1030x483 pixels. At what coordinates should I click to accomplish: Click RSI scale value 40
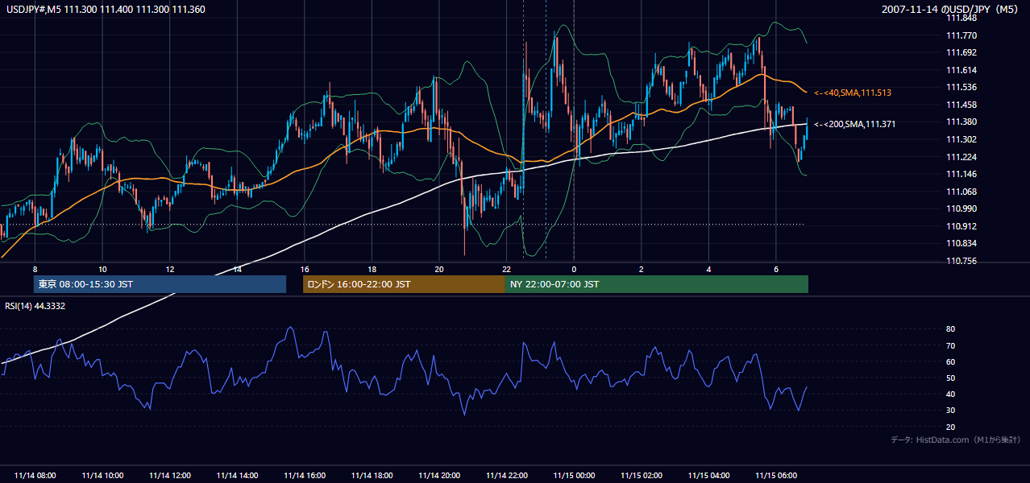pos(950,394)
